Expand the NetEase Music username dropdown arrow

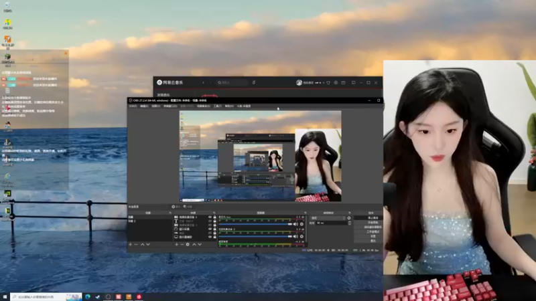point(324,82)
